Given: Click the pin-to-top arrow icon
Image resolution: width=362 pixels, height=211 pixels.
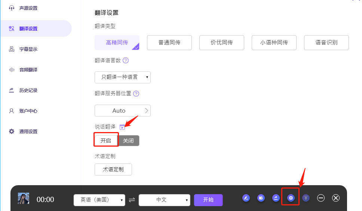Looking at the screenshot, I should coord(306,198).
